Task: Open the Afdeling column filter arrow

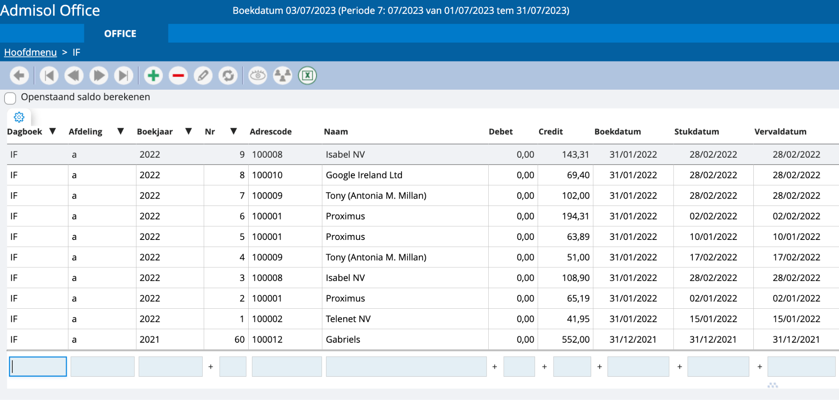Action: [120, 131]
